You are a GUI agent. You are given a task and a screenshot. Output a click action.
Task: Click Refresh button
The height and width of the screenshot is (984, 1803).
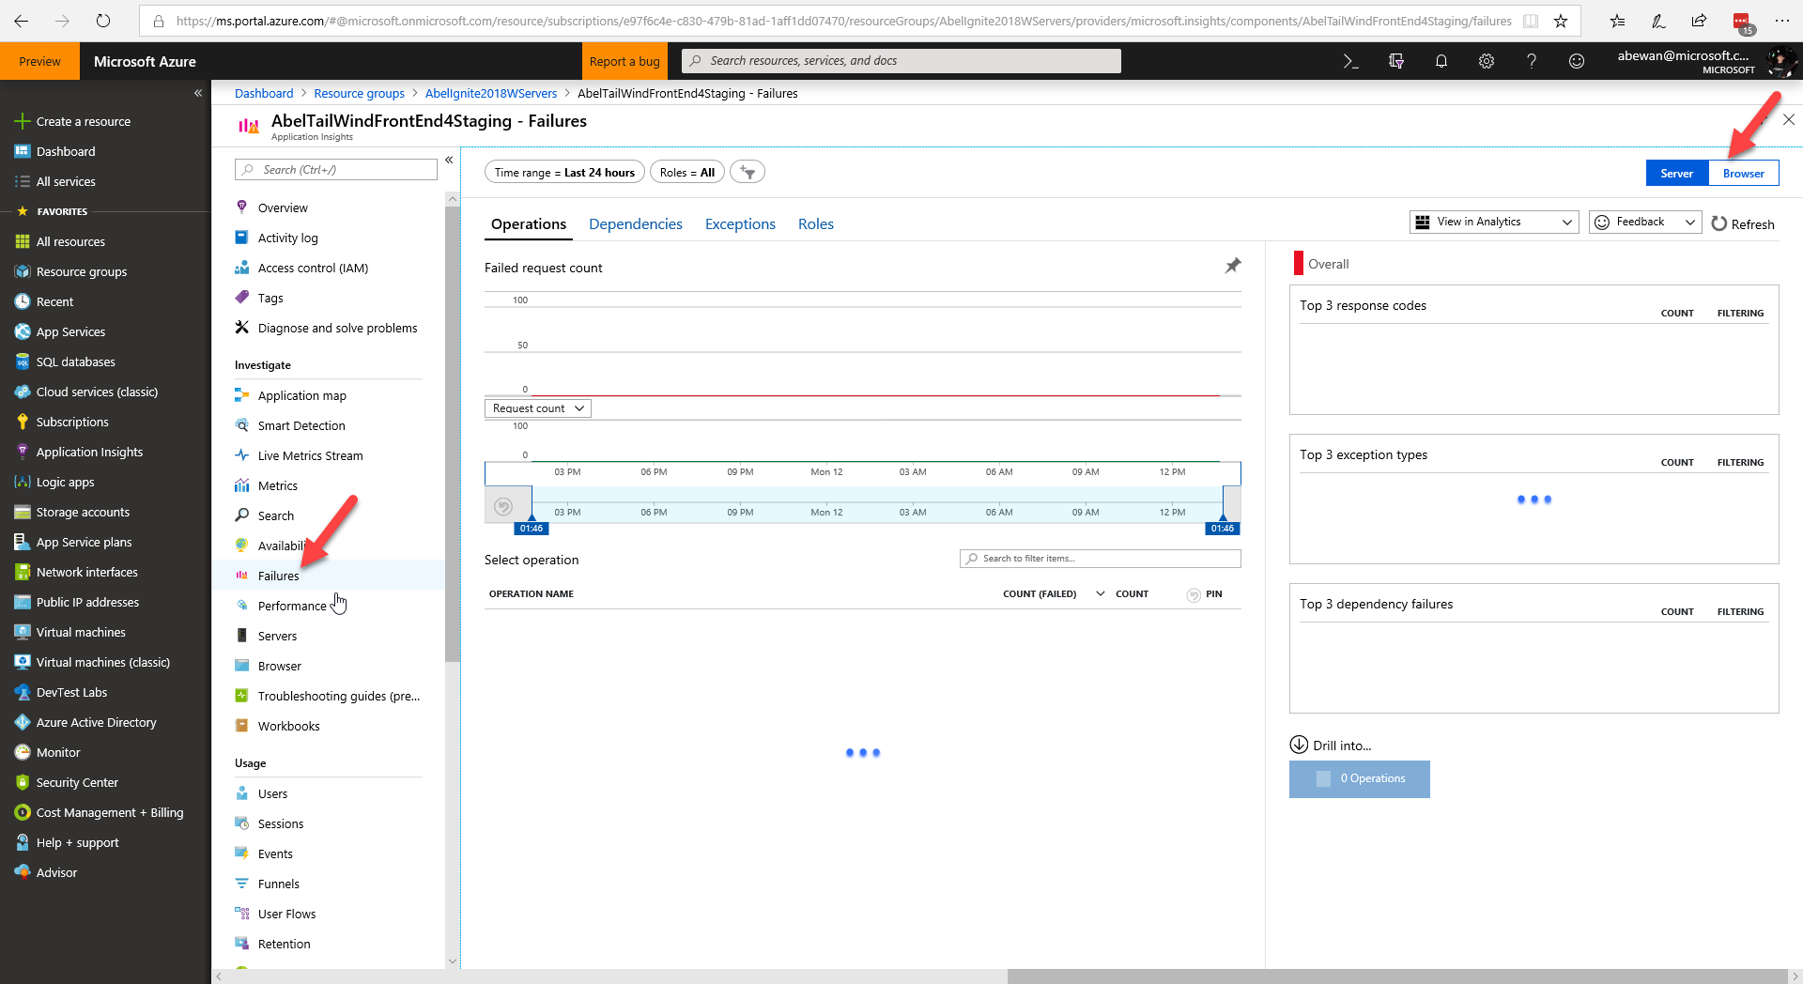click(1743, 223)
